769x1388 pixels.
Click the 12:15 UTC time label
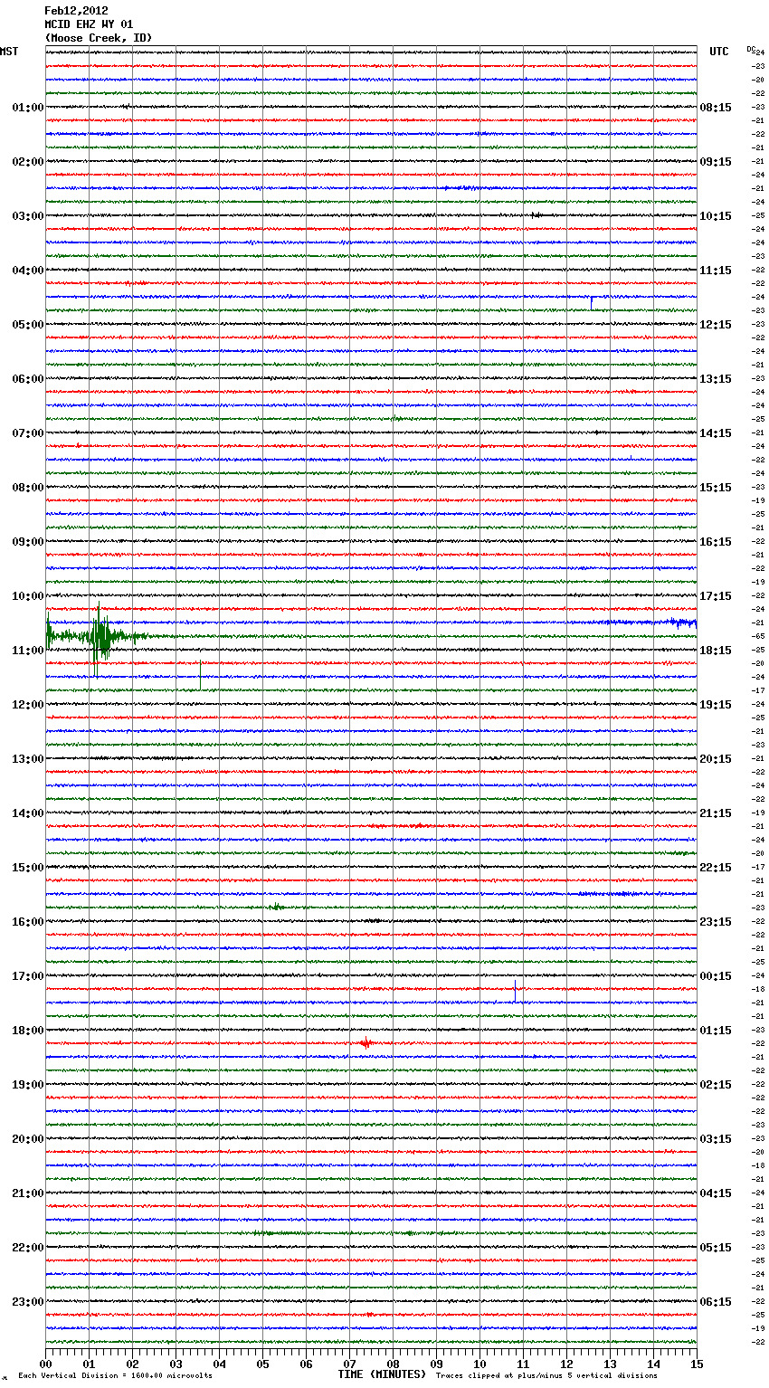[716, 325]
